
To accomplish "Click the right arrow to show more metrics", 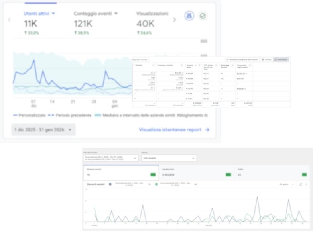I will (x=174, y=20).
